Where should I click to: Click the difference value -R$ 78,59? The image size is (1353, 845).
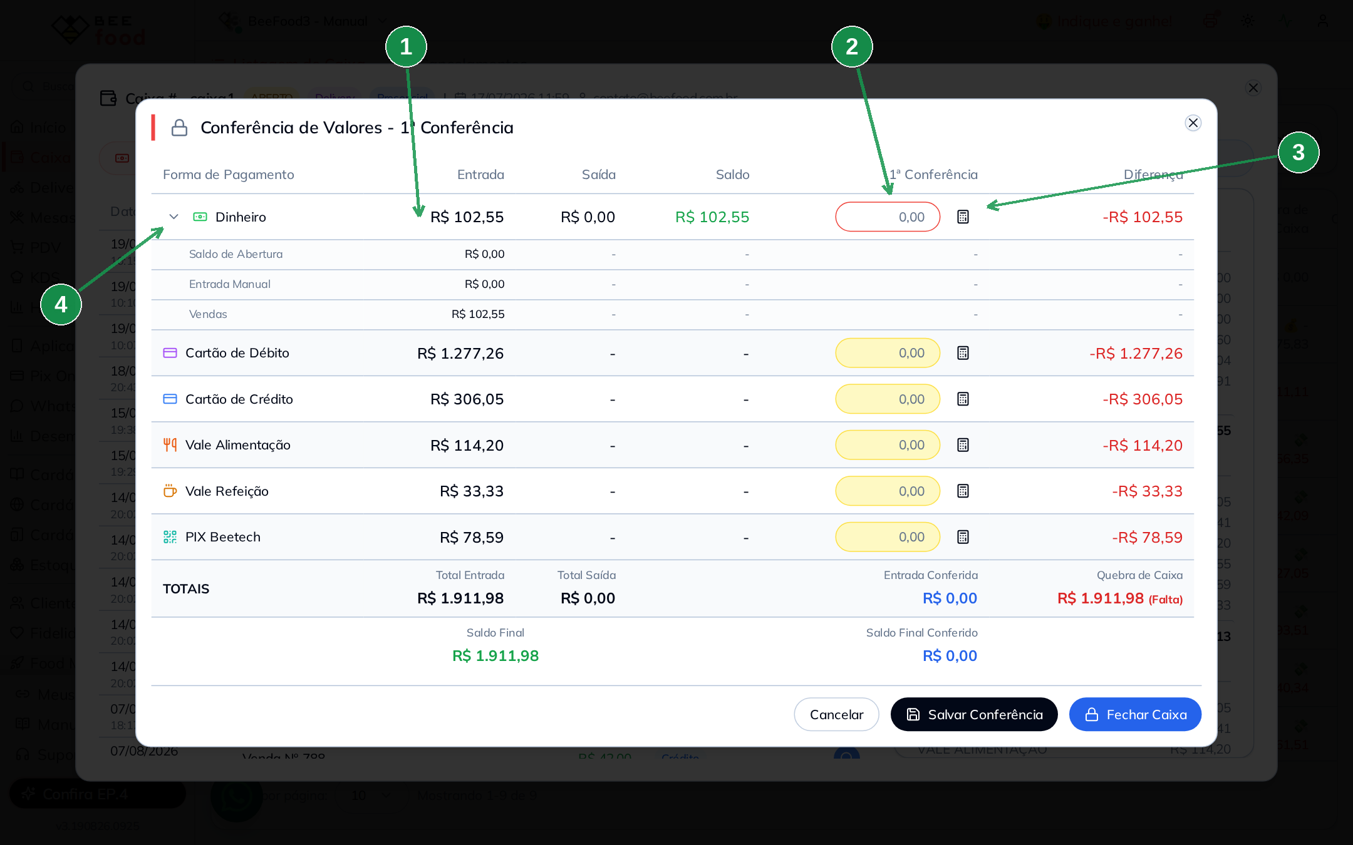(1147, 538)
